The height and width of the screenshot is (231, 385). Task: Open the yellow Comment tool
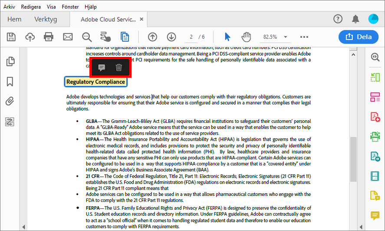375,215
